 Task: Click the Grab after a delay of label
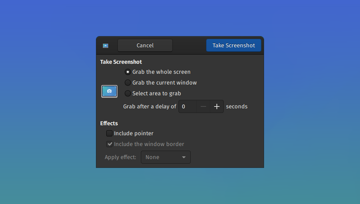tap(150, 106)
